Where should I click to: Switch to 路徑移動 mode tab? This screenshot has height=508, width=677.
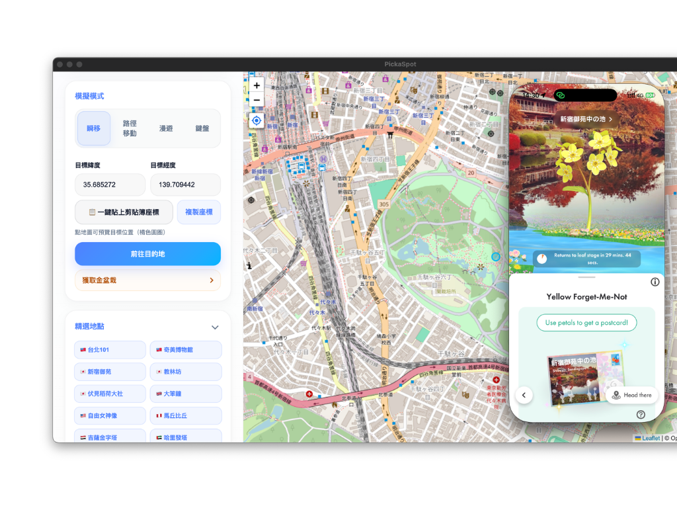pos(130,128)
